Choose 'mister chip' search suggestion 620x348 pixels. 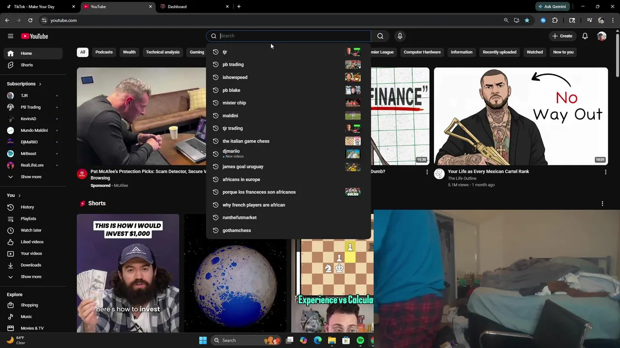(x=288, y=103)
